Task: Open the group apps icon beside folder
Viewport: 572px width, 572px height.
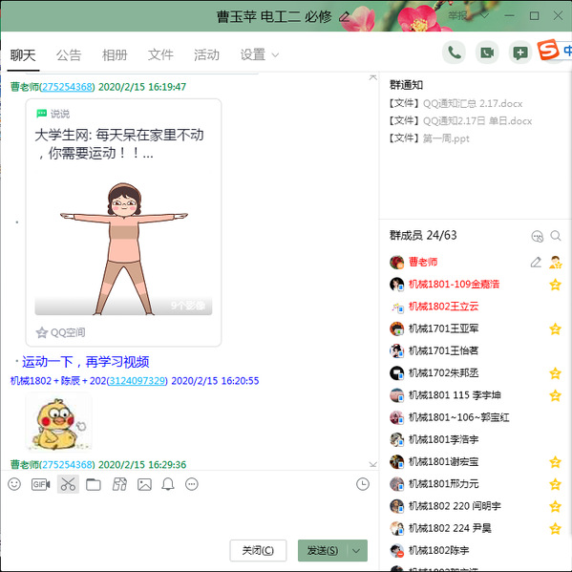Action: 119,484
